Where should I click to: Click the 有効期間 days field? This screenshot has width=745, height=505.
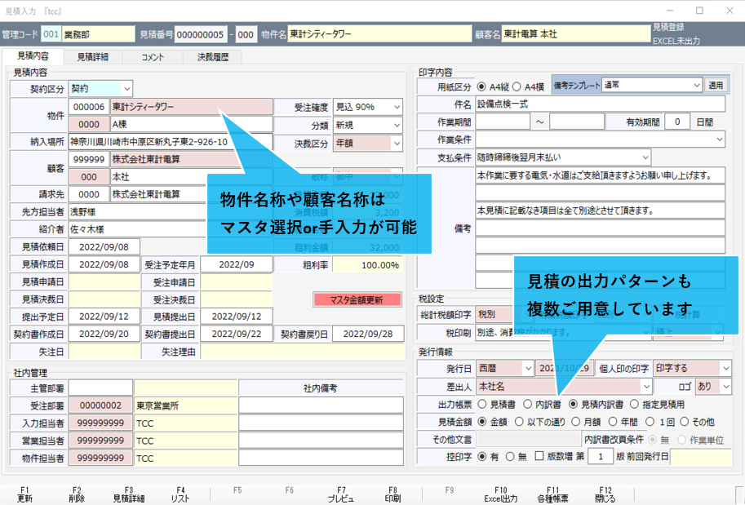point(677,122)
